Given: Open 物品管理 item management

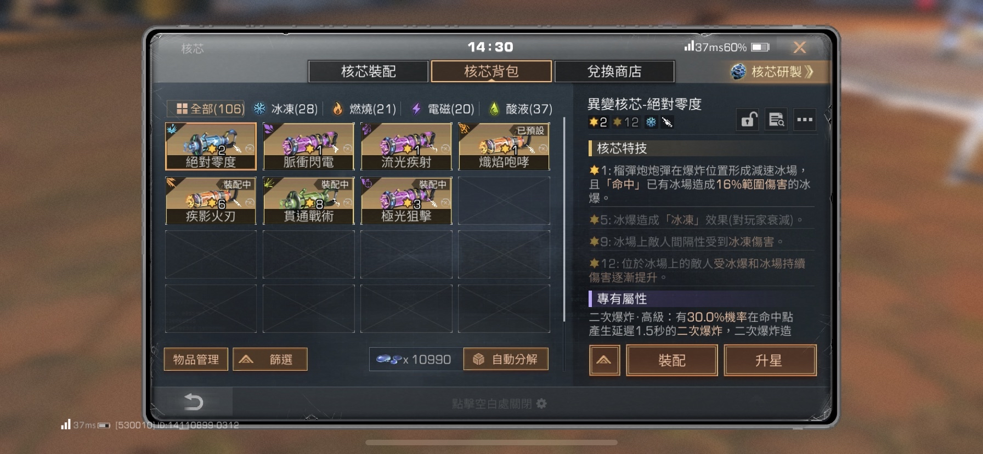Looking at the screenshot, I should [x=196, y=359].
